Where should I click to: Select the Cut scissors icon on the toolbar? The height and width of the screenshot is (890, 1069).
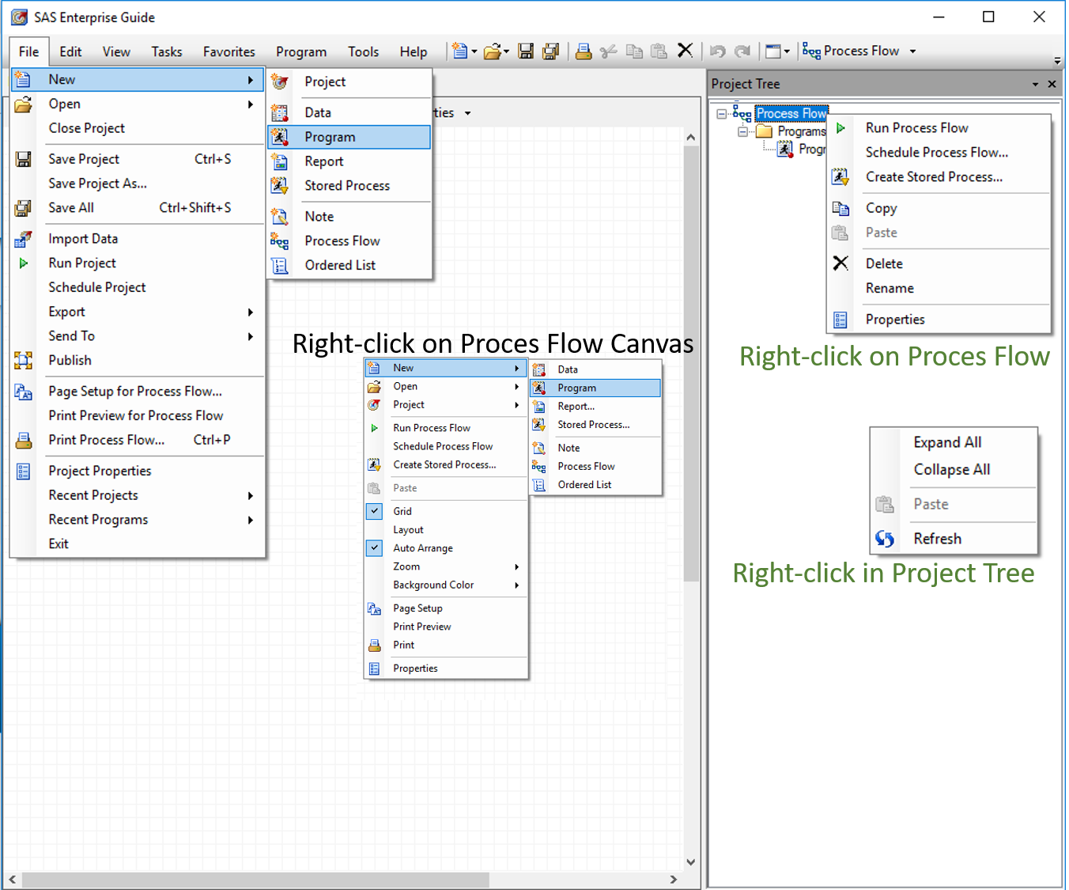click(x=608, y=51)
